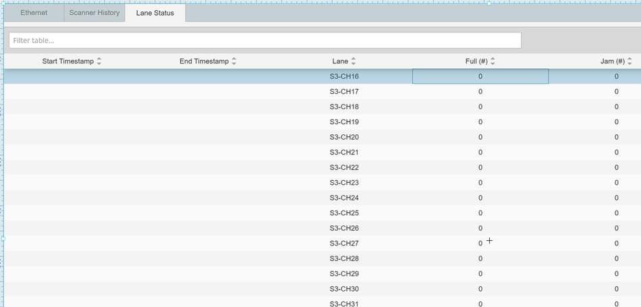The width and height of the screenshot is (641, 307).
Task: Select the Lane Status tab
Action: click(x=155, y=13)
